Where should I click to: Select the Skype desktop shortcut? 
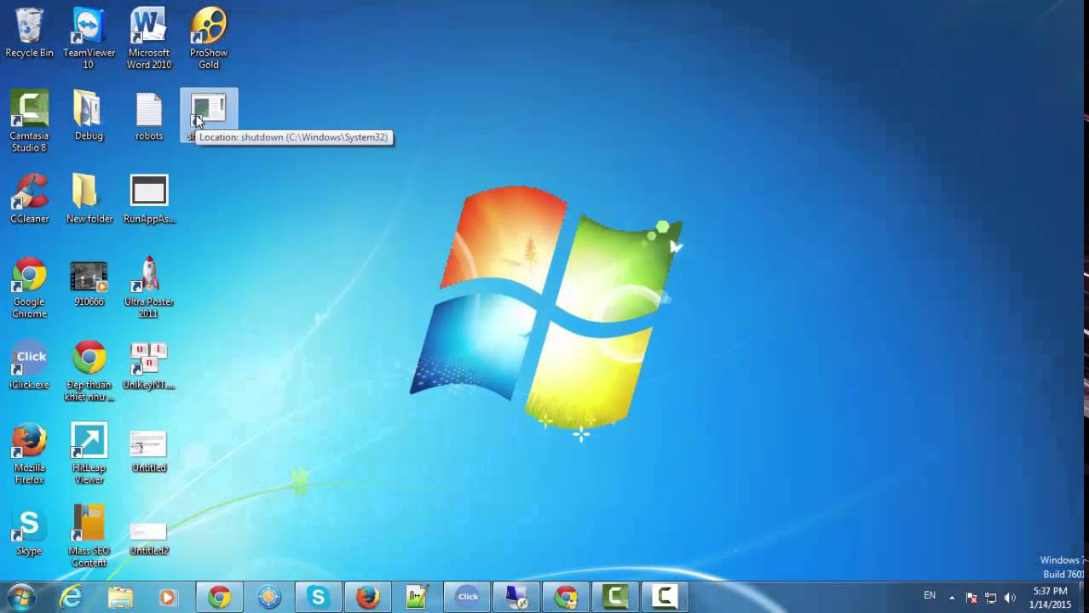29,530
